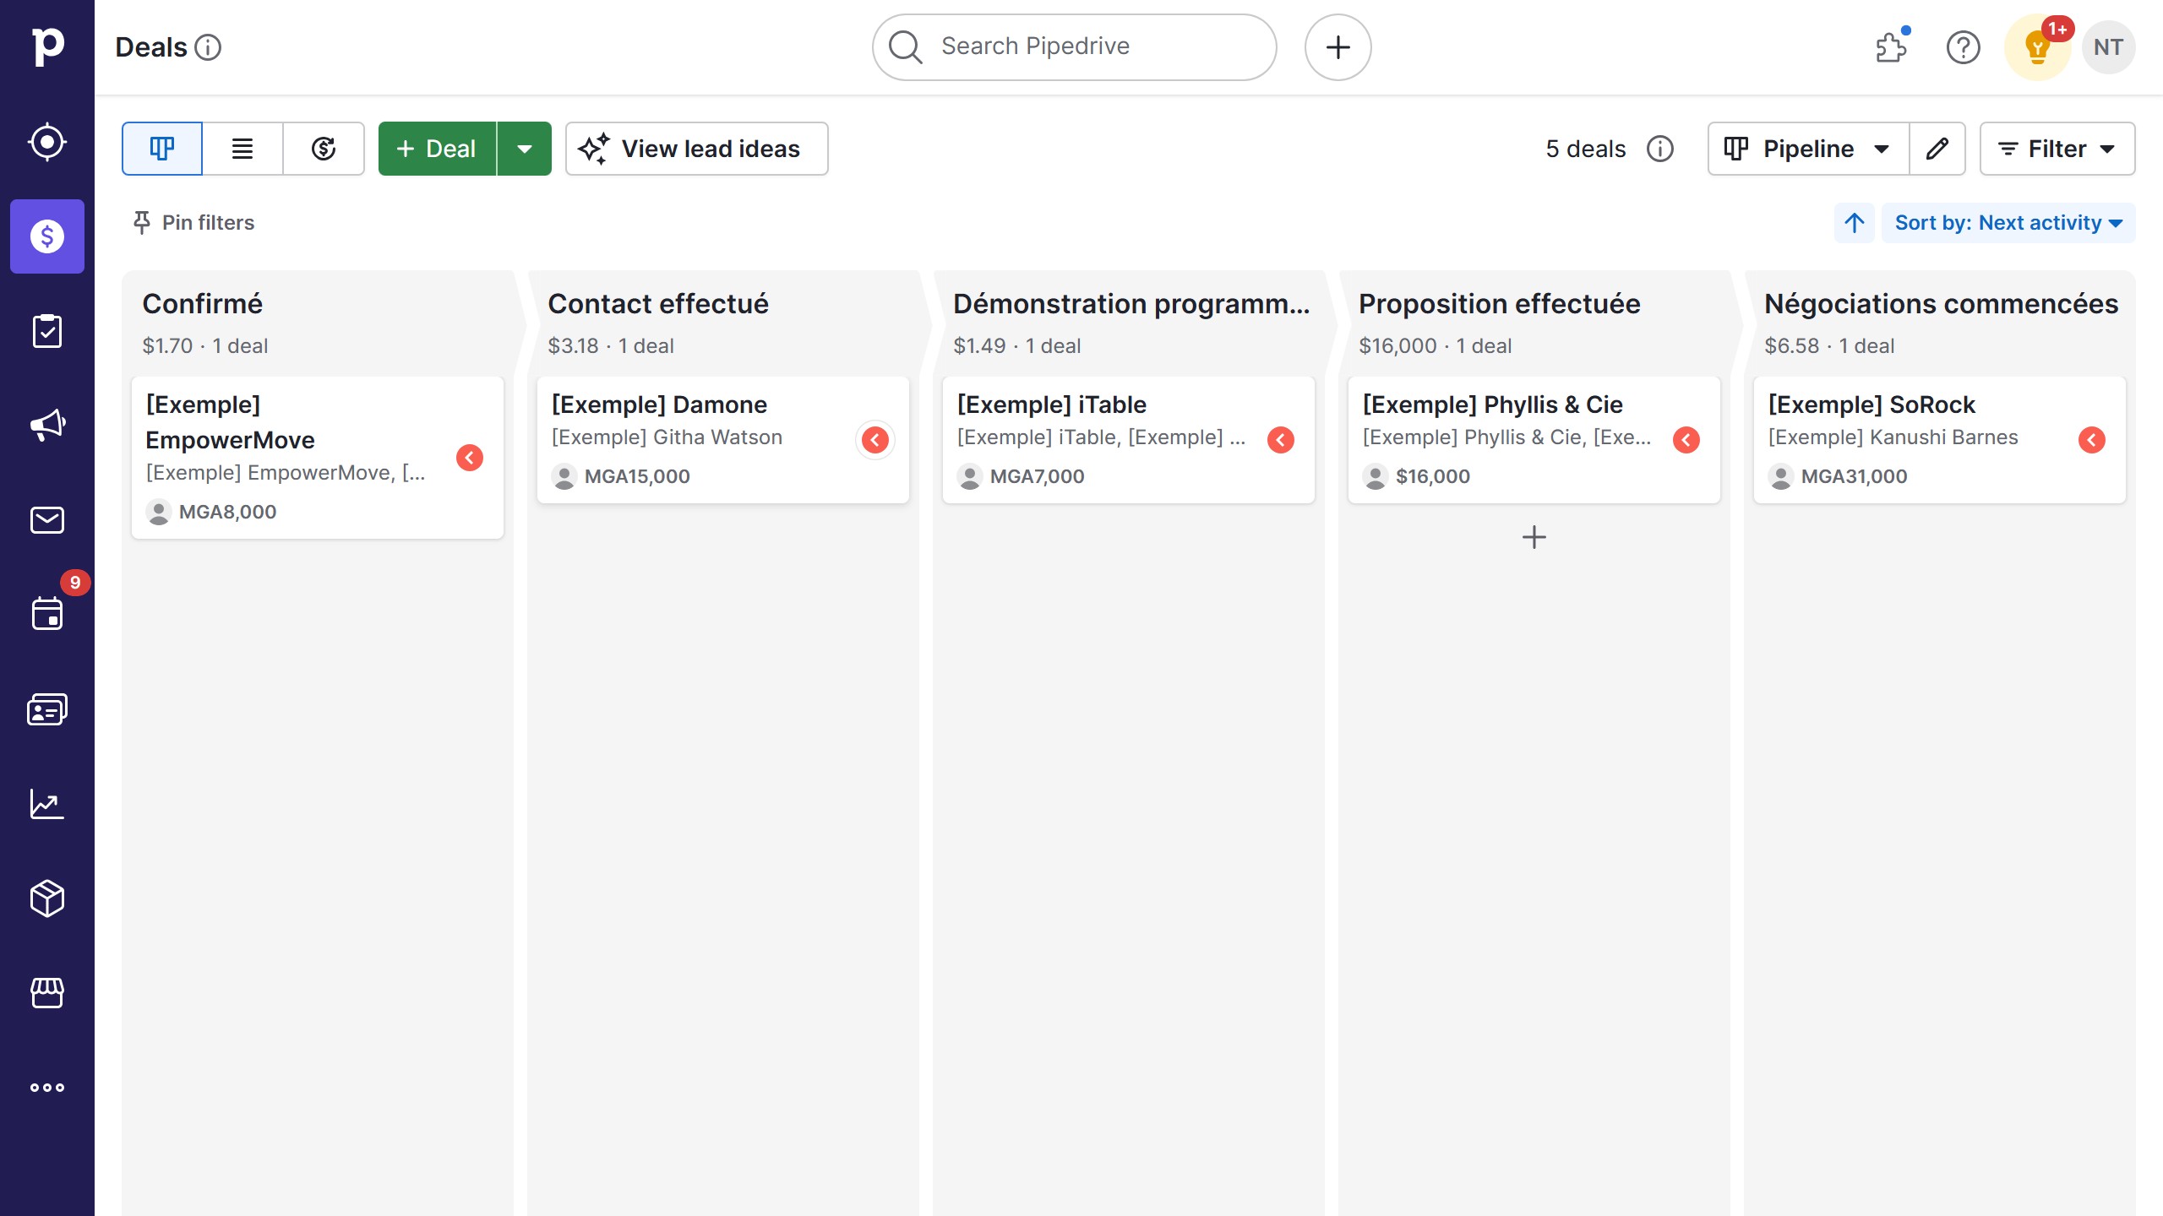Select the Activities icon in the sidebar
The image size is (2163, 1216).
click(x=47, y=330)
